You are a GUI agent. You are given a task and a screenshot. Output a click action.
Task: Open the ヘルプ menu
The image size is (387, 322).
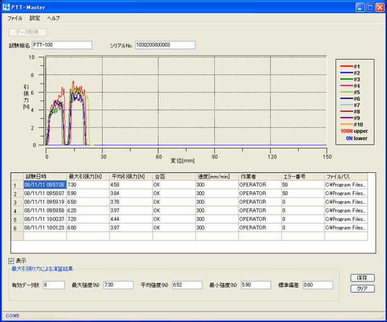pos(54,18)
